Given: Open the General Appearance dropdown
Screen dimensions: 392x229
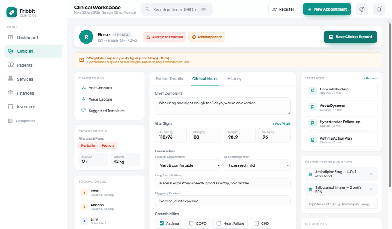Looking at the screenshot, I should 188,165.
